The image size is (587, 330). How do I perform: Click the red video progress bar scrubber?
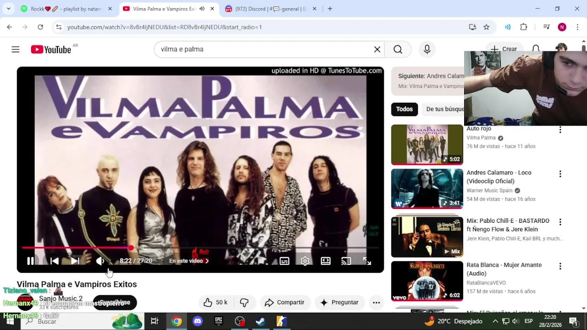[x=131, y=248]
